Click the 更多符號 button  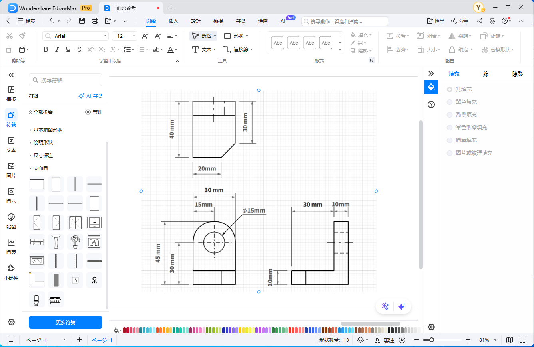point(66,322)
